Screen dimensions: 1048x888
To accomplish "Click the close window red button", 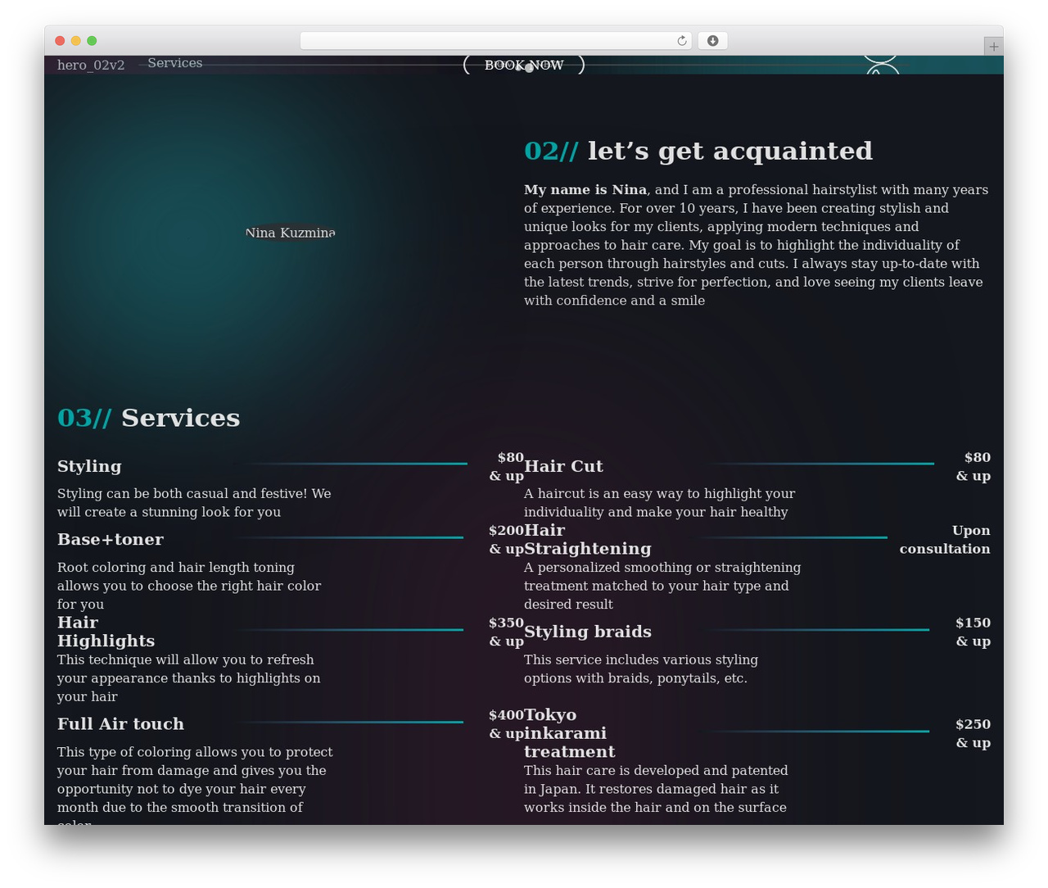I will (60, 41).
